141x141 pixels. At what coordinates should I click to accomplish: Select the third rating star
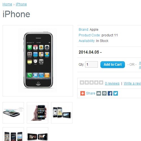point(91,83)
